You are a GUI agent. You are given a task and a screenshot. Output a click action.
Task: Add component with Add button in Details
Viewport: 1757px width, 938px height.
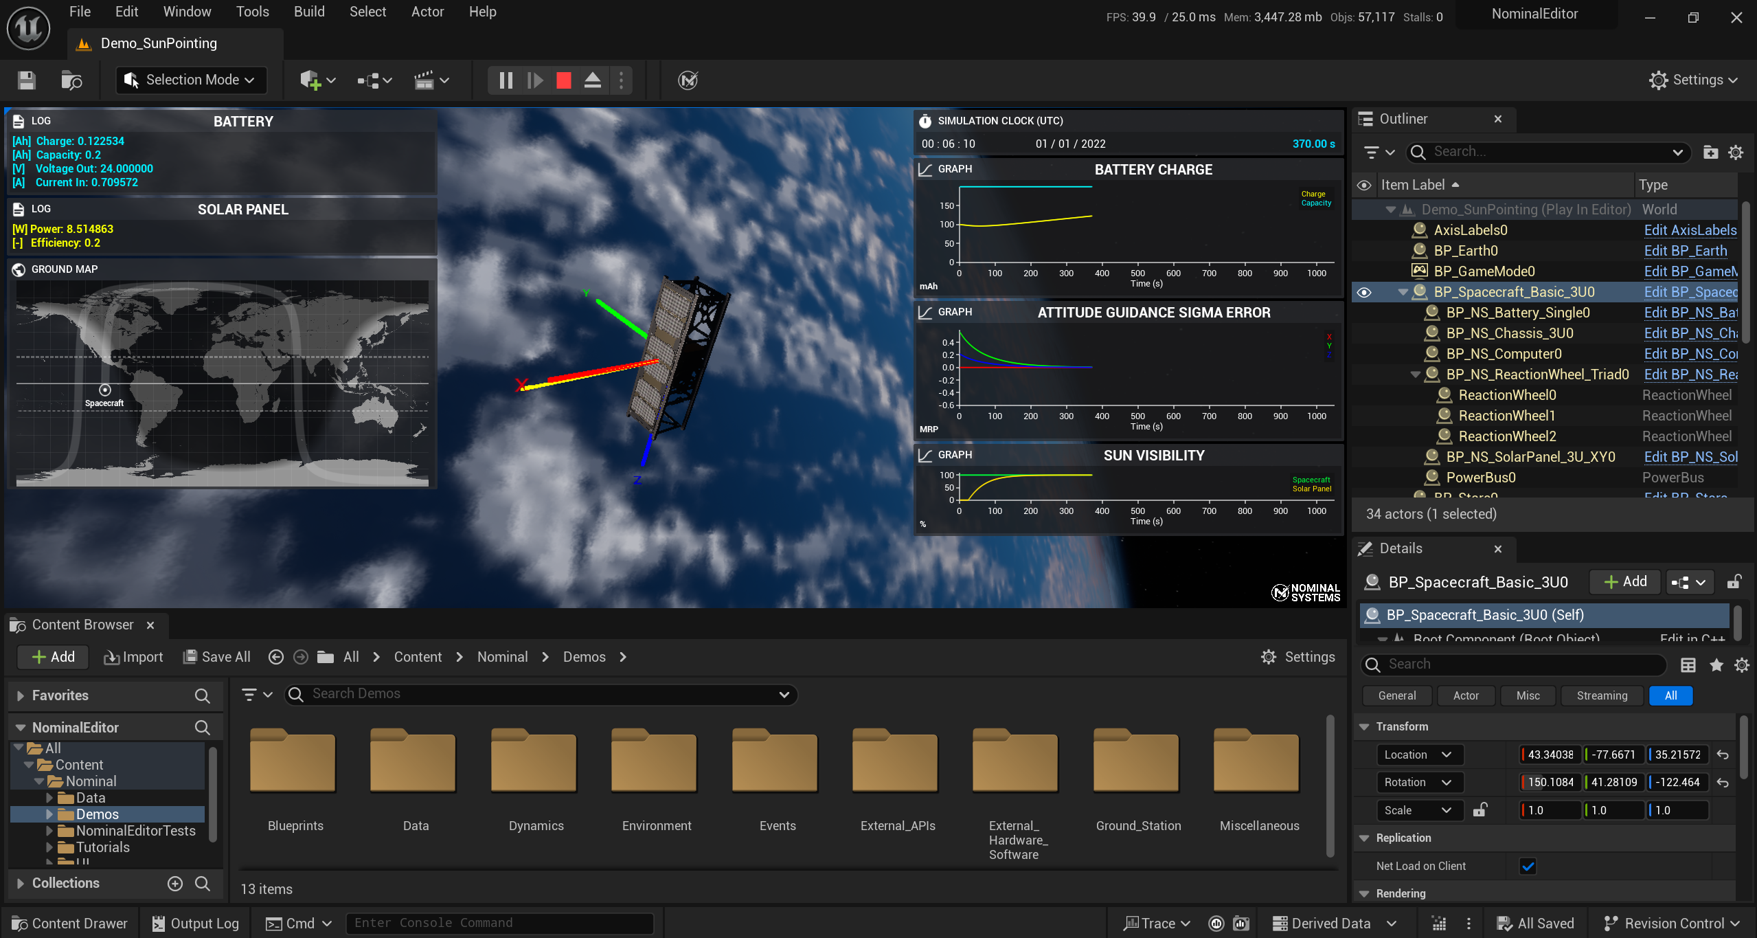click(1624, 582)
